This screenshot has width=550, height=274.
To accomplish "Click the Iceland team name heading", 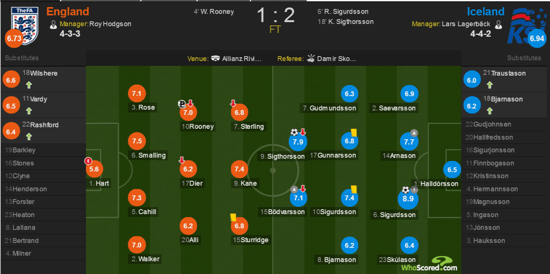I will [x=486, y=12].
